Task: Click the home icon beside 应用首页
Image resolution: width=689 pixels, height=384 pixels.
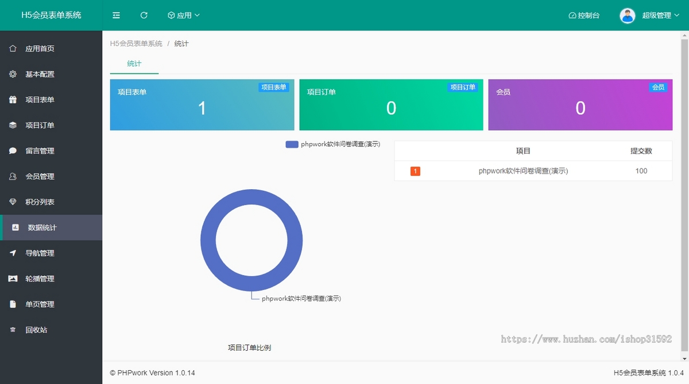Action: (x=13, y=49)
